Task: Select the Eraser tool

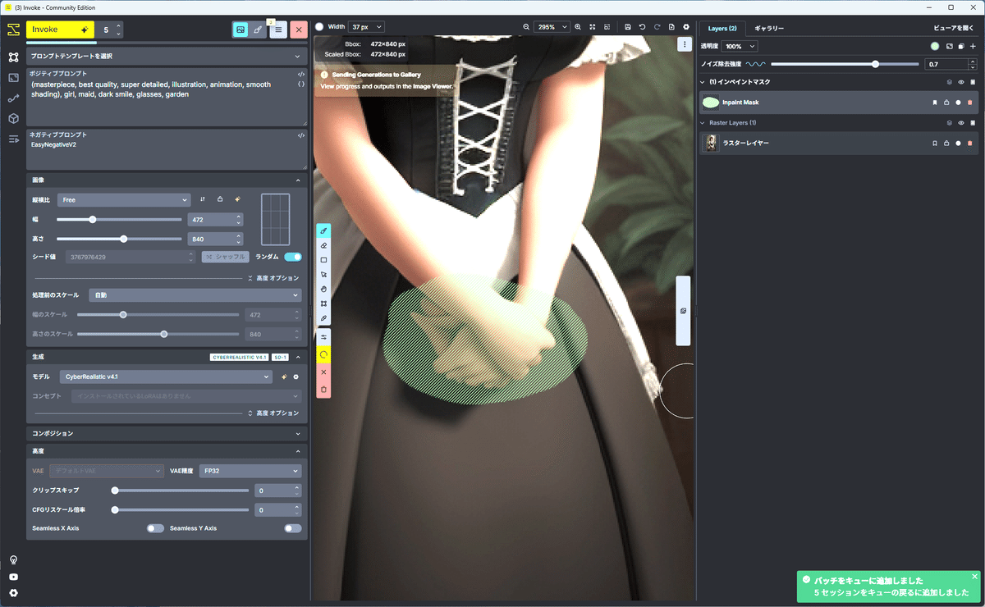Action: coord(323,246)
